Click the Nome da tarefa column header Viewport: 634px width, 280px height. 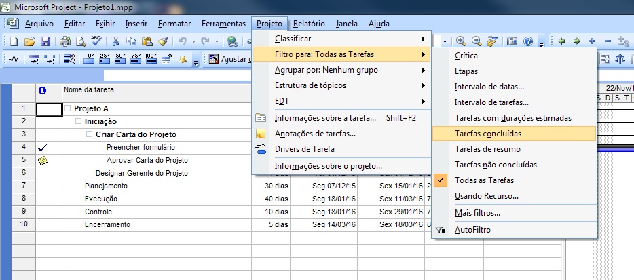coord(157,93)
